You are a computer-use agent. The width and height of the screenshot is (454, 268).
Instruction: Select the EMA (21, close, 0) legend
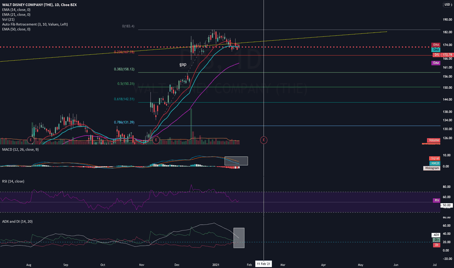tap(16, 15)
